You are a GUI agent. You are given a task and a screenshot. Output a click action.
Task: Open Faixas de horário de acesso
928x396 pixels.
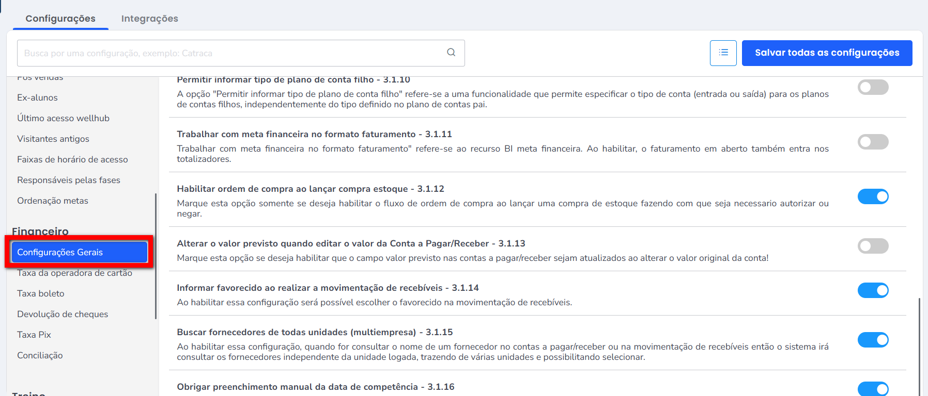pos(72,159)
